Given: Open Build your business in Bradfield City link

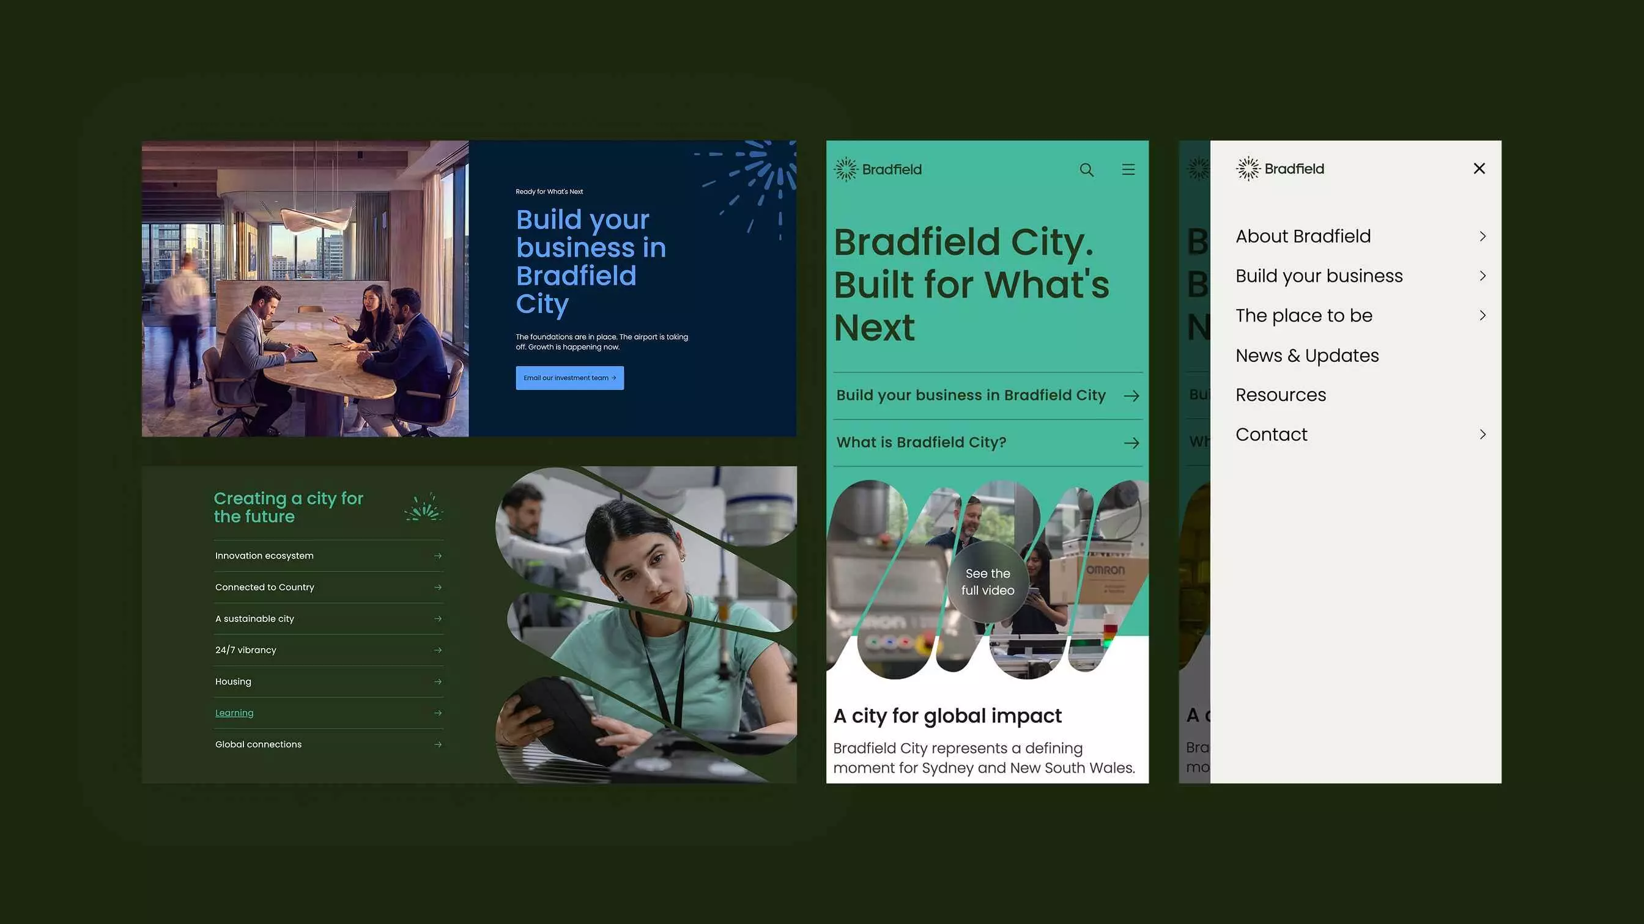Looking at the screenshot, I should tap(970, 395).
